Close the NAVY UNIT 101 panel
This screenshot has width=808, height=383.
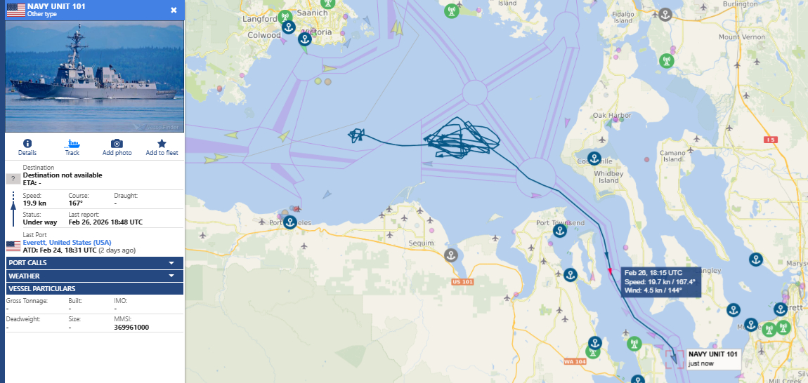(174, 10)
